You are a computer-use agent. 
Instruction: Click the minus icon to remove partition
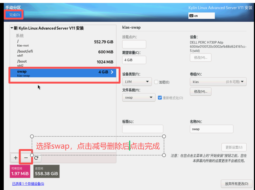[x=26, y=158]
